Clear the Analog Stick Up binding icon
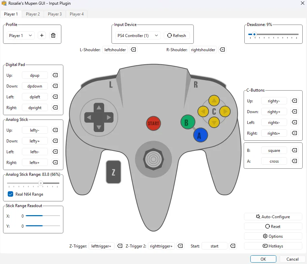Viewport: 307px width, 264px height. click(x=55, y=130)
